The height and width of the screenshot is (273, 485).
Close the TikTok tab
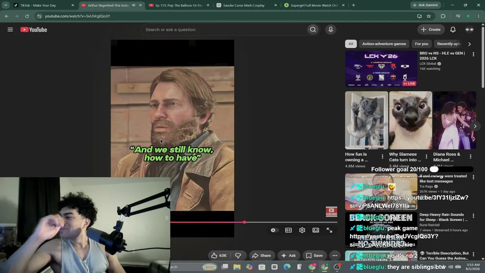click(73, 5)
